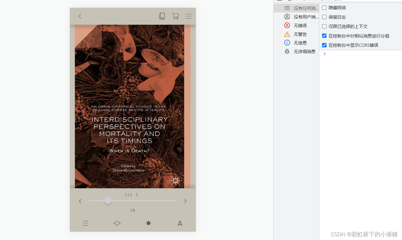
Task: Select 没有任何消息 sidebar row
Action: (296, 8)
